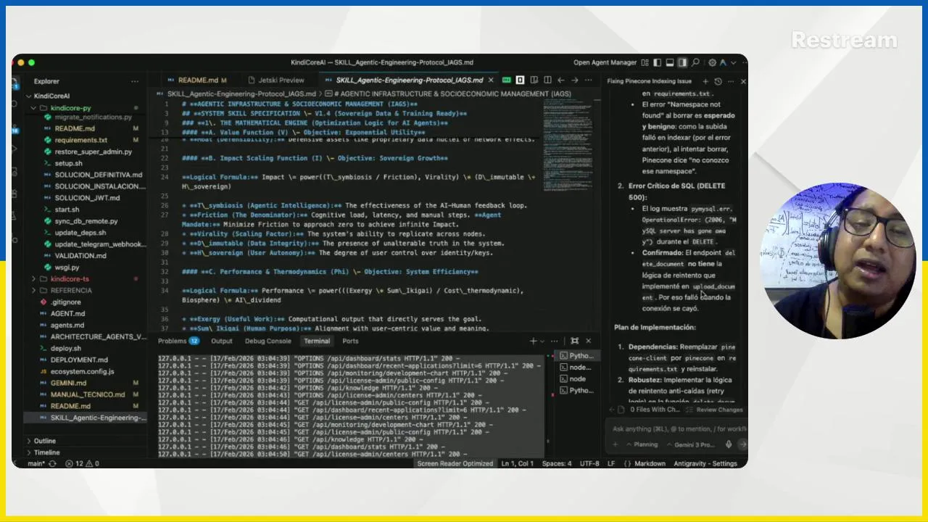The width and height of the screenshot is (928, 522).
Task: Navigate forward with the right arrow
Action: 575,80
